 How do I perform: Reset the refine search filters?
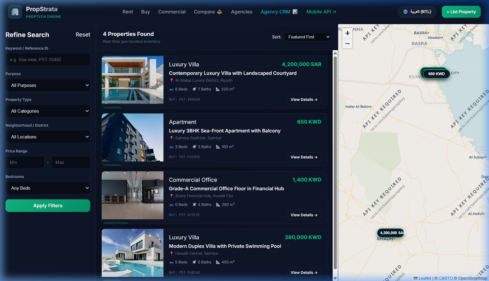point(83,35)
